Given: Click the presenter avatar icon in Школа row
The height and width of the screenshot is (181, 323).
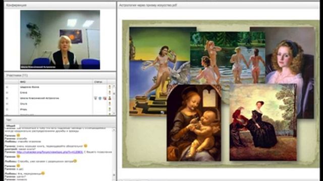Looking at the screenshot, I should [110, 99].
